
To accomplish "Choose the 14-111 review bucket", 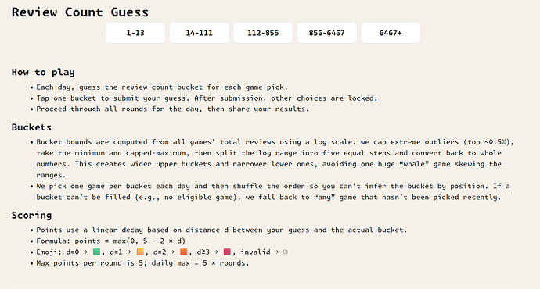I will tap(199, 33).
